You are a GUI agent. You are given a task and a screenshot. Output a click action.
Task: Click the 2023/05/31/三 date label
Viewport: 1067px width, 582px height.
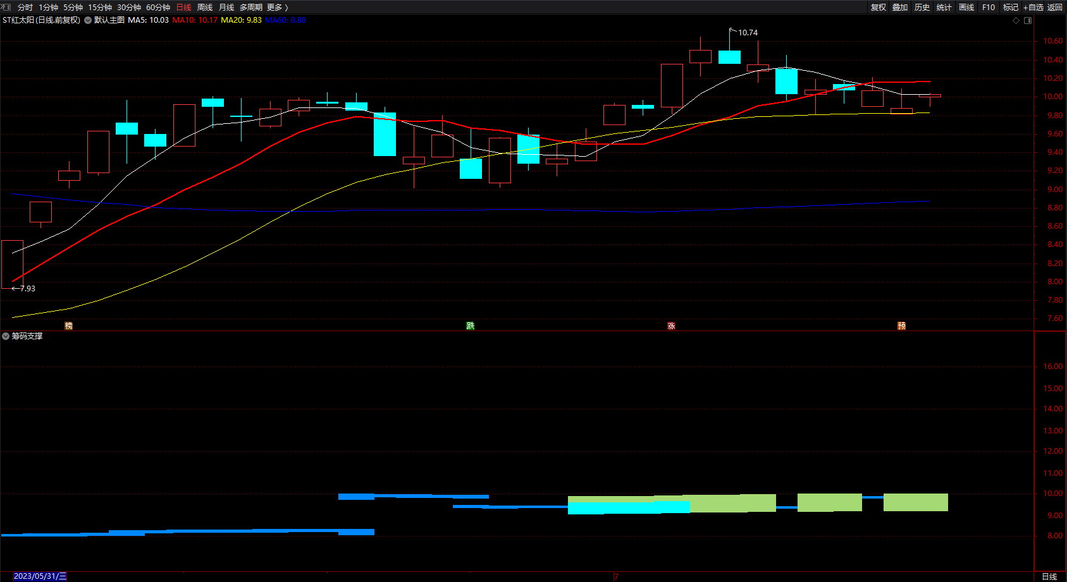tap(40, 576)
